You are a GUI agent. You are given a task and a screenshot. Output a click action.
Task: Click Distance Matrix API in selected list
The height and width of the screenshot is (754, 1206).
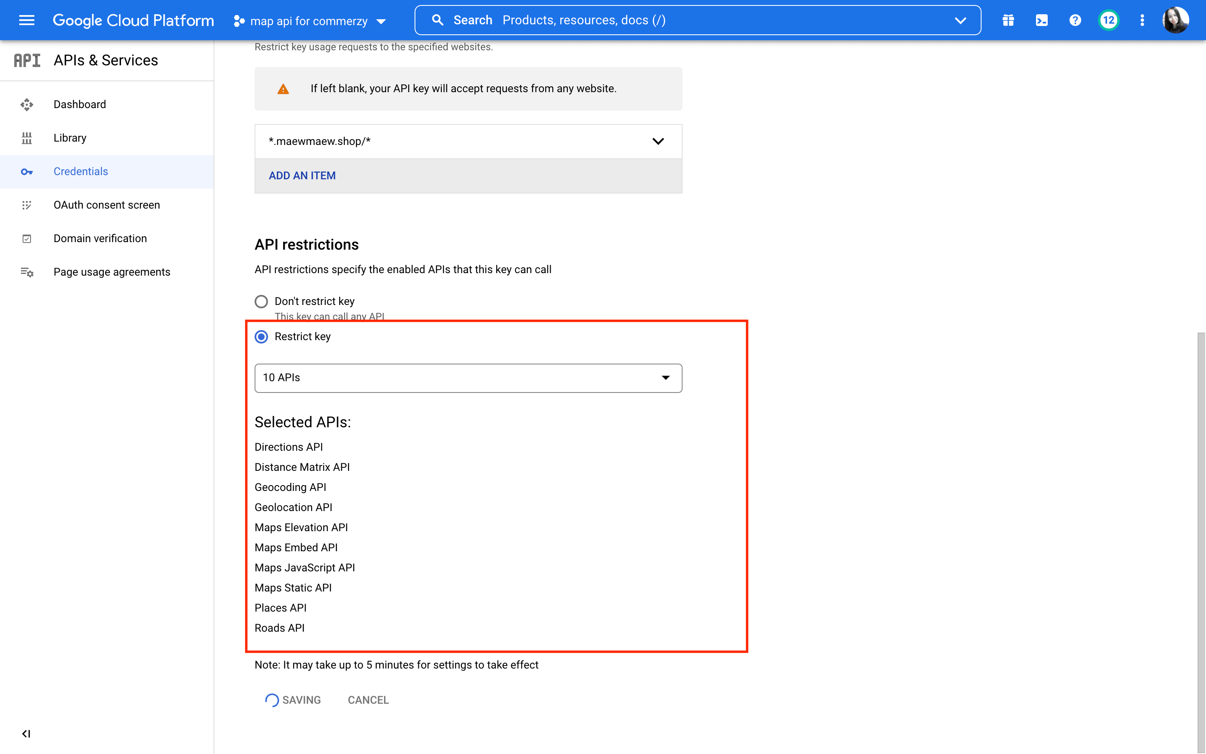coord(302,467)
